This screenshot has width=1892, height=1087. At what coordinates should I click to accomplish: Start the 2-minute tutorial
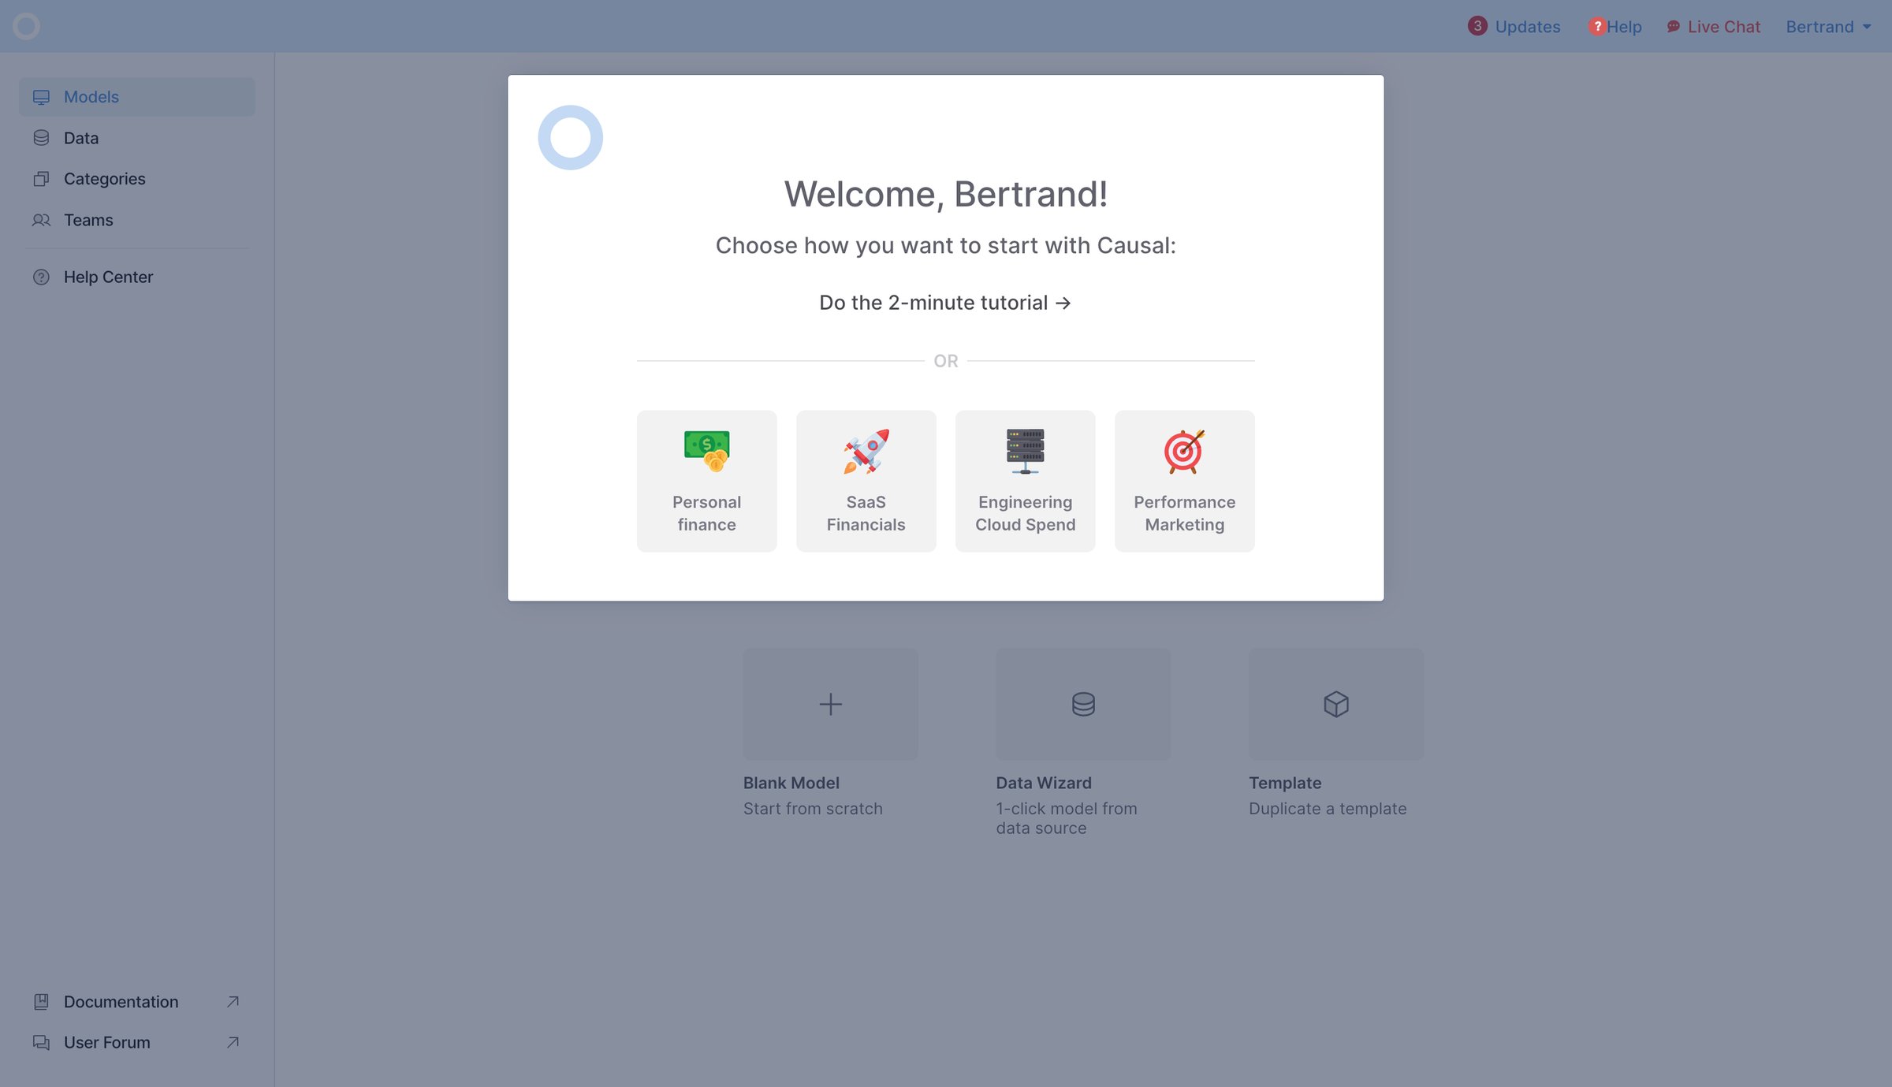945,303
